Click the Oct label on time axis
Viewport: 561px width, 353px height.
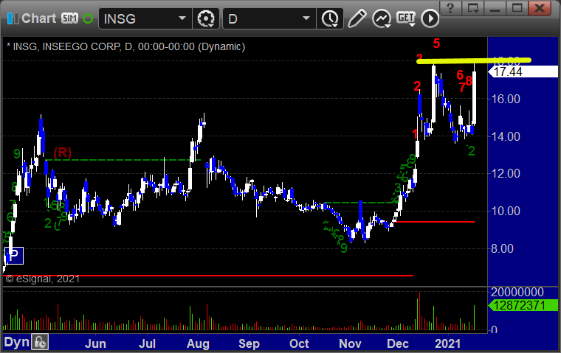[299, 343]
